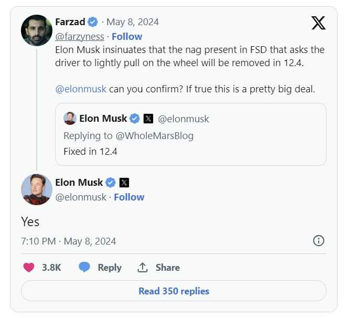
Task: Click the Share text label
Action: [168, 267]
